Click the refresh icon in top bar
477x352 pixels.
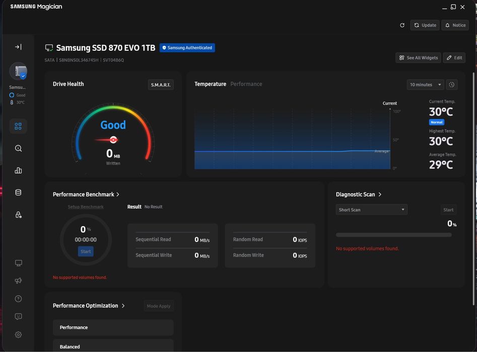402,25
